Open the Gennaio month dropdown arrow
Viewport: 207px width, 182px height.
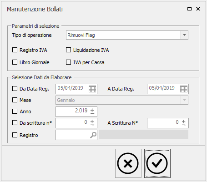(184, 100)
